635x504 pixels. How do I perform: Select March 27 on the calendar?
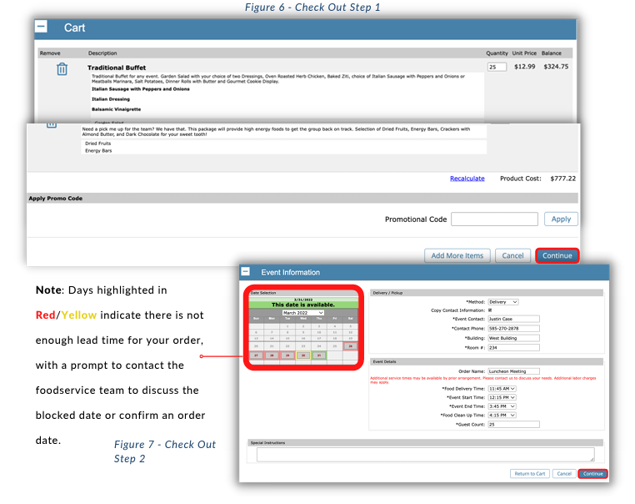256,355
